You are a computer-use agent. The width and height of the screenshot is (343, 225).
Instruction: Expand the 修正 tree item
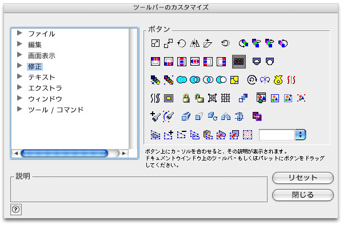pos(19,66)
